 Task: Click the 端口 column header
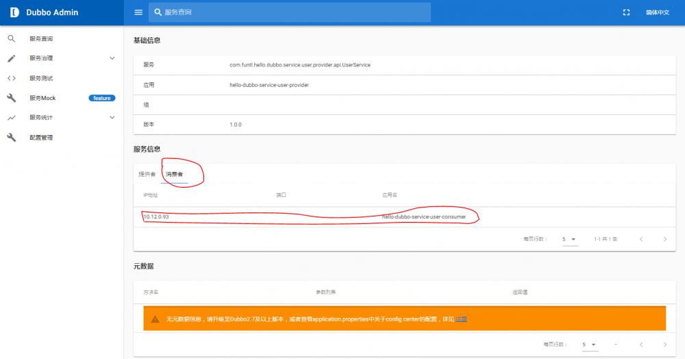tap(281, 195)
